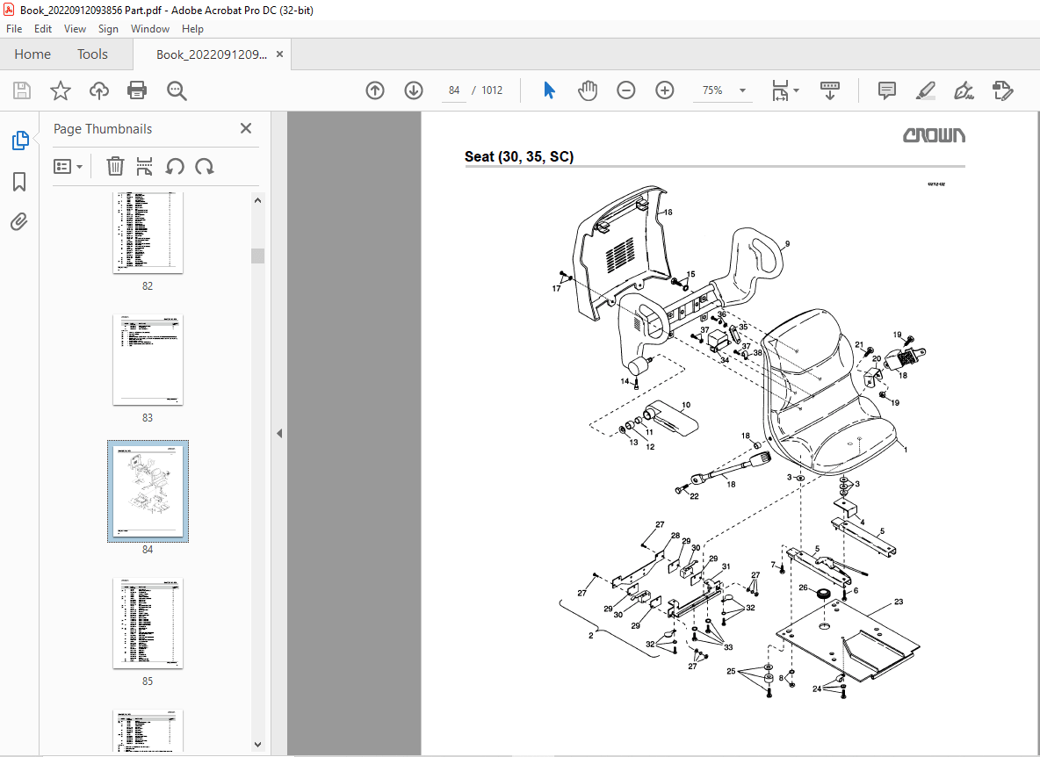Image resolution: width=1040 pixels, height=757 pixels.
Task: Click the Add Comment bubble icon
Action: [885, 90]
